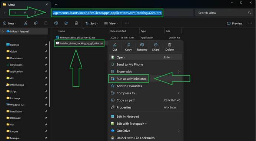Expand the Share with submenu

pyautogui.click(x=179, y=71)
